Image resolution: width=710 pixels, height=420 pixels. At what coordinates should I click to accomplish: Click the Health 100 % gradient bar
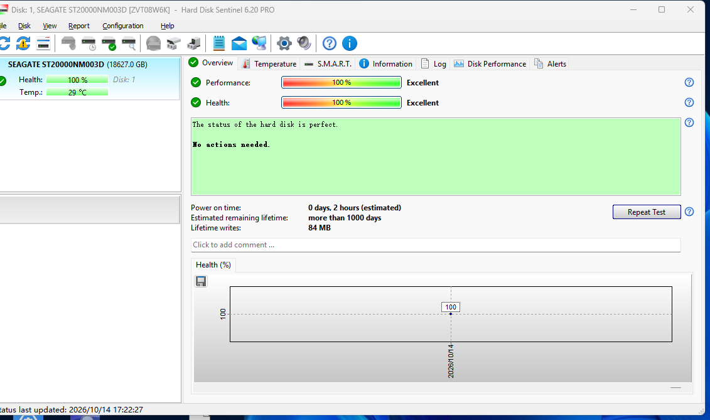click(x=342, y=102)
